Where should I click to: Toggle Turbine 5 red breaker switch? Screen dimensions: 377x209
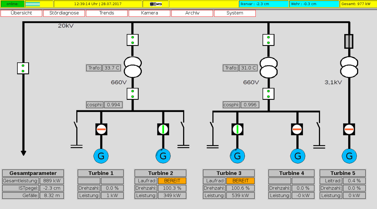coord(349,129)
